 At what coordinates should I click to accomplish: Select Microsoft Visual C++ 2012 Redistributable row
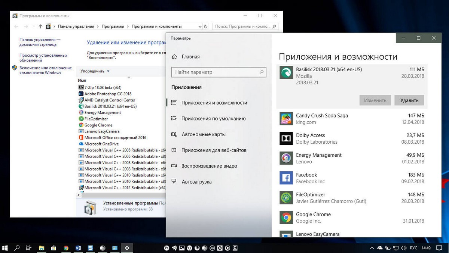(x=122, y=188)
